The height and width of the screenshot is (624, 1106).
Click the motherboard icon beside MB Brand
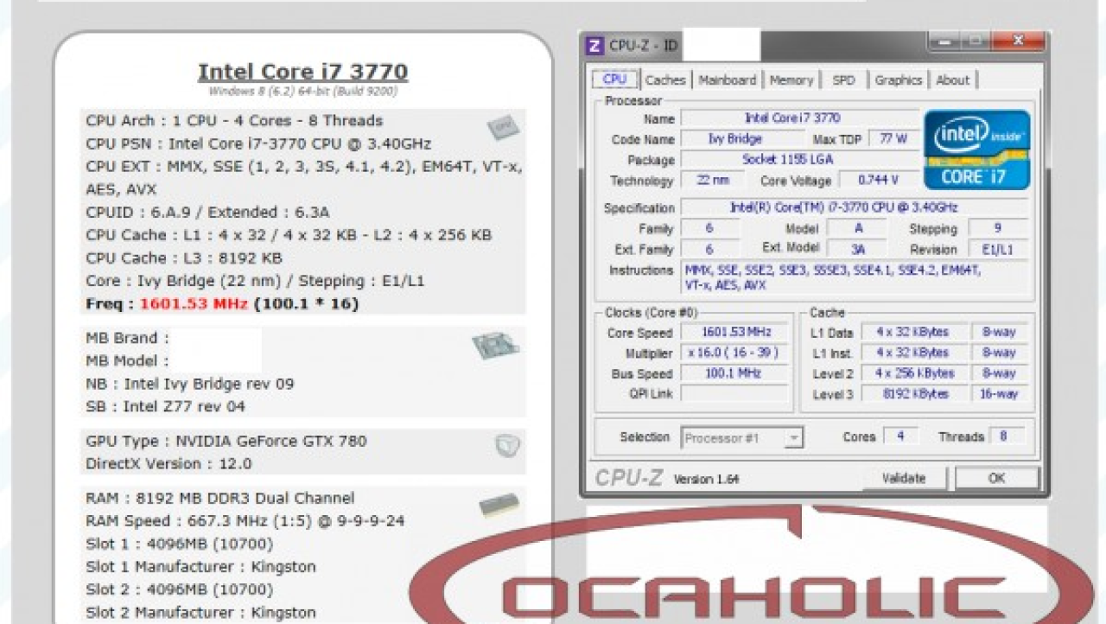click(x=495, y=346)
